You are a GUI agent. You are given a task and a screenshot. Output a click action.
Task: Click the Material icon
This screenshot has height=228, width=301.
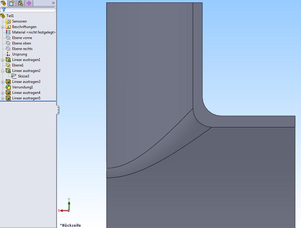tap(8, 32)
